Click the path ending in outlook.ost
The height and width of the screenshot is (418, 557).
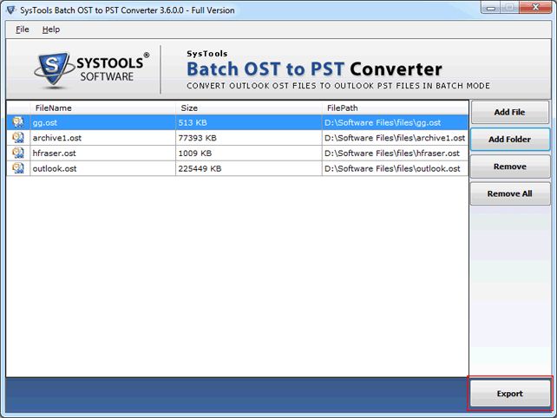coord(392,168)
